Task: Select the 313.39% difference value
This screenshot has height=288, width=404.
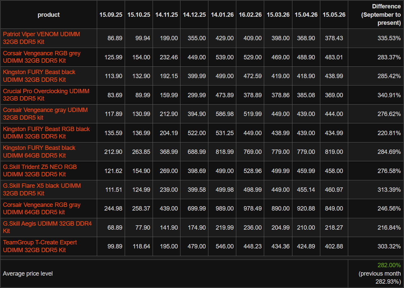Action: [389, 190]
